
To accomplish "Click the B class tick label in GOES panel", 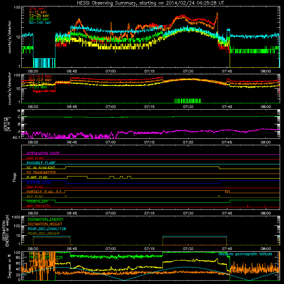I will [x=19, y=125].
